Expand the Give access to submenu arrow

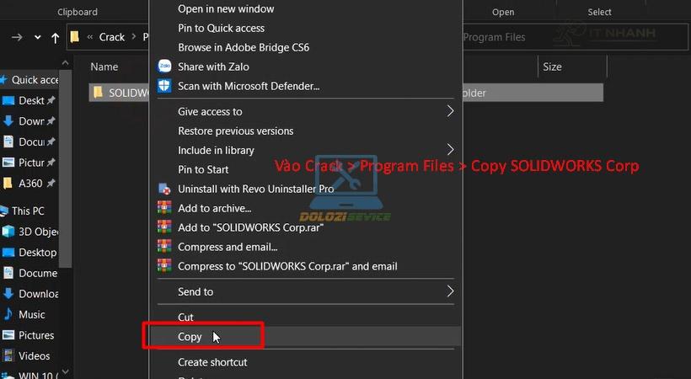point(450,111)
